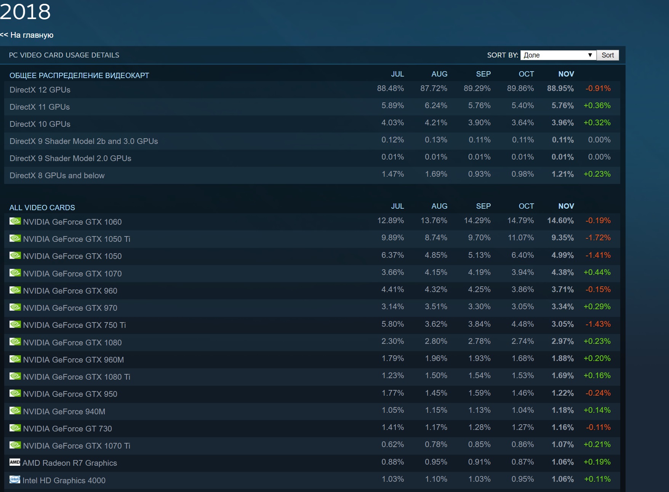Click the Intel HD Graphics 4000 name

click(x=64, y=481)
